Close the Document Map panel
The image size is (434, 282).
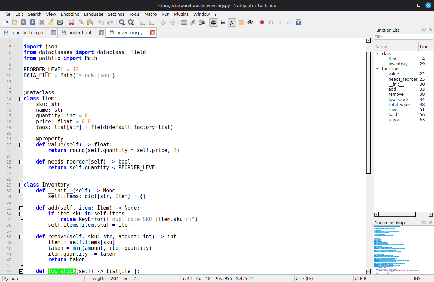430,222
